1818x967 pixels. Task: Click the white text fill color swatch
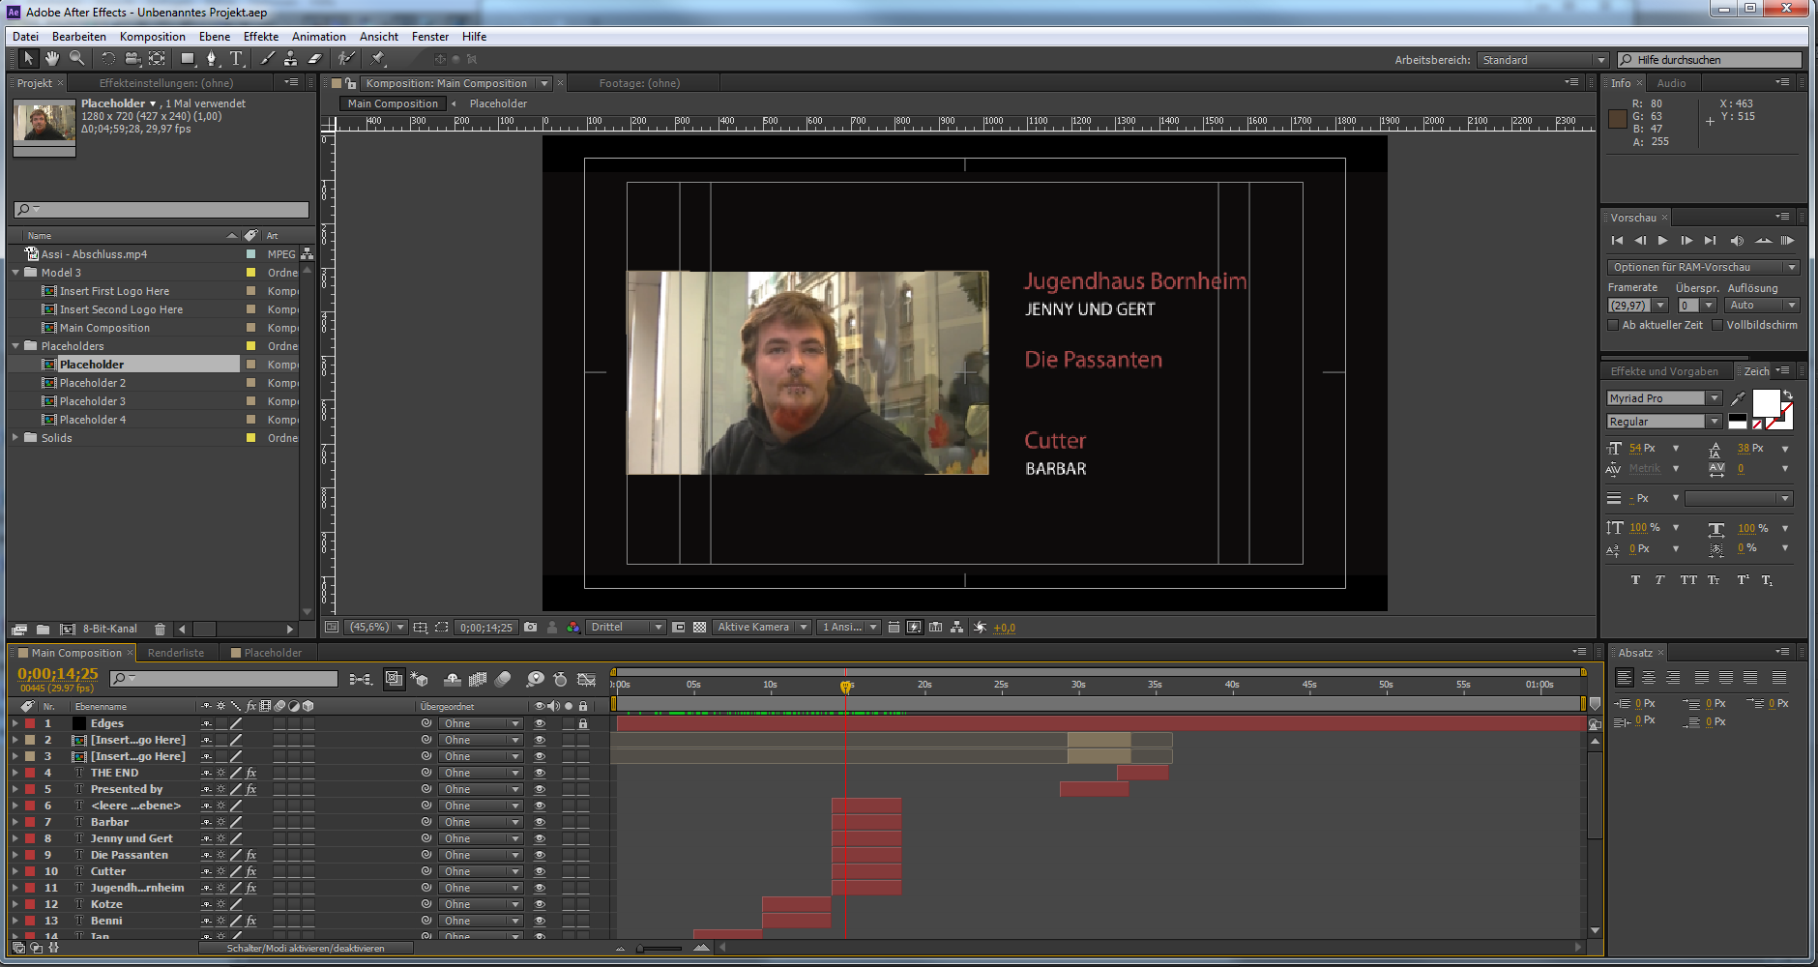tap(1765, 401)
